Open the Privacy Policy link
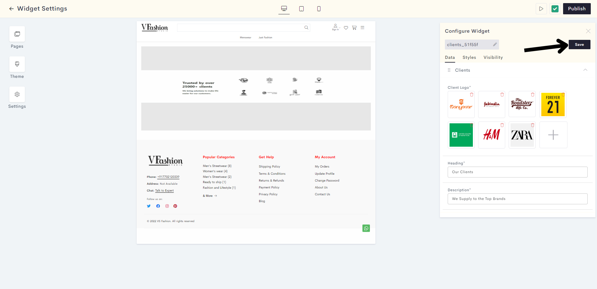The height and width of the screenshot is (289, 597). pos(268,194)
